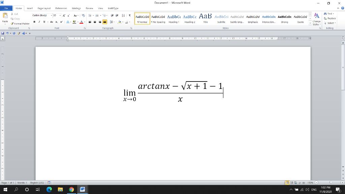The image size is (345, 194).
Task: Grow font size with the larger A icon
Action: 64,15
